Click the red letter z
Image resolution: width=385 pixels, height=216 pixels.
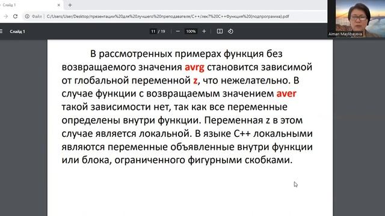point(195,80)
